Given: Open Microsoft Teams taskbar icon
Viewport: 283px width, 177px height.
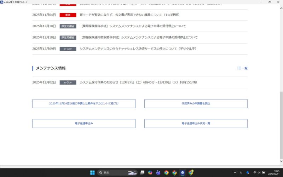Looking at the screenshot, I should click(158, 173).
